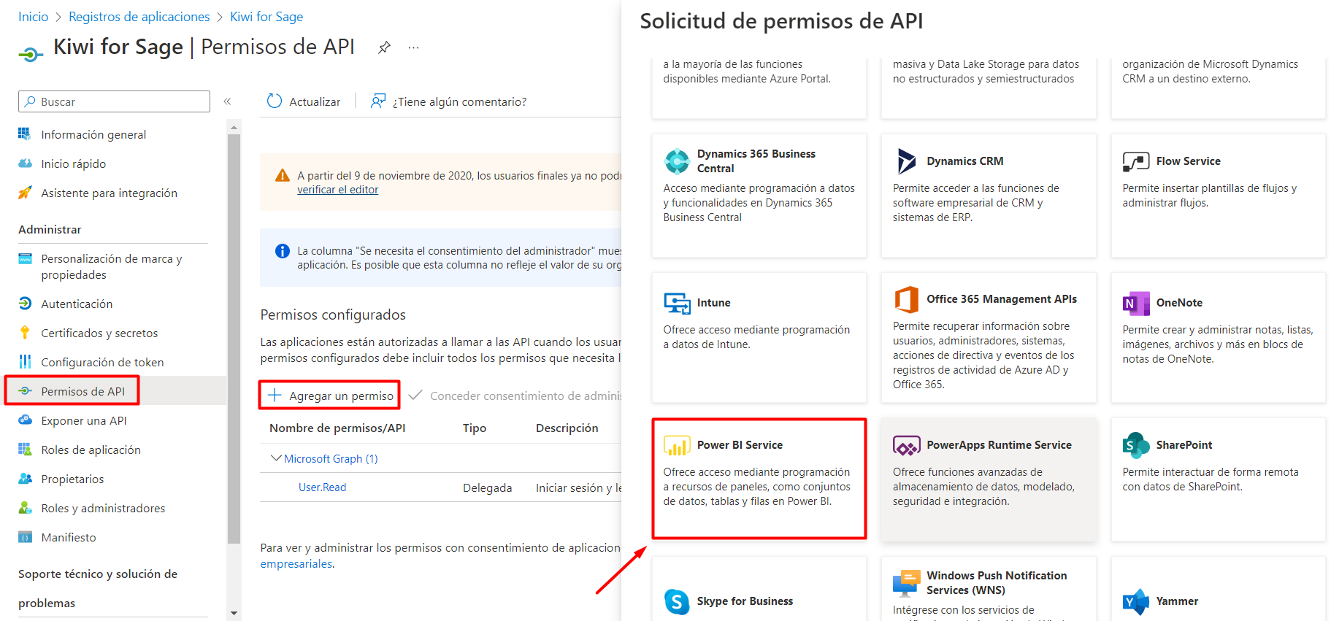Click the Buscar search field
Screen dimensions: 1331x621
[114, 101]
